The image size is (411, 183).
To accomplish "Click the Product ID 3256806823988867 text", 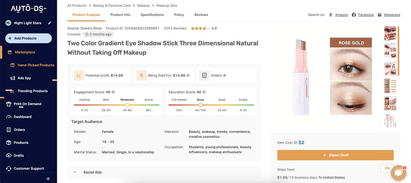I will [133, 28].
